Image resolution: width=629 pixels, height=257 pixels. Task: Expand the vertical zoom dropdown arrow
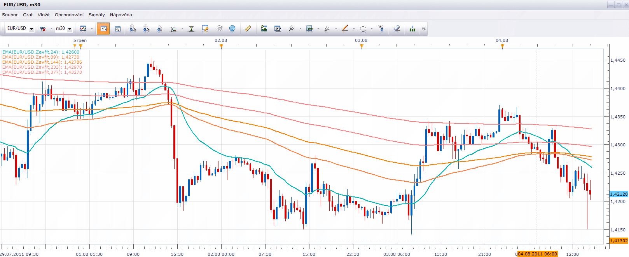(182, 29)
